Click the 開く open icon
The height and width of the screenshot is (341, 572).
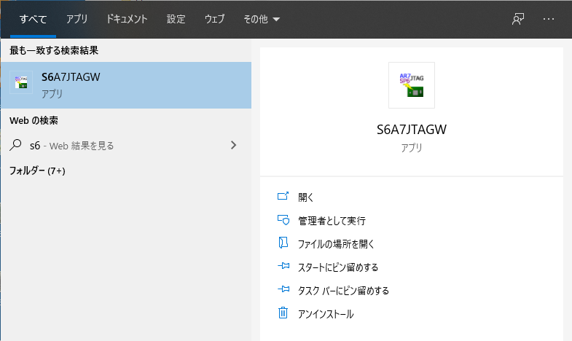283,197
